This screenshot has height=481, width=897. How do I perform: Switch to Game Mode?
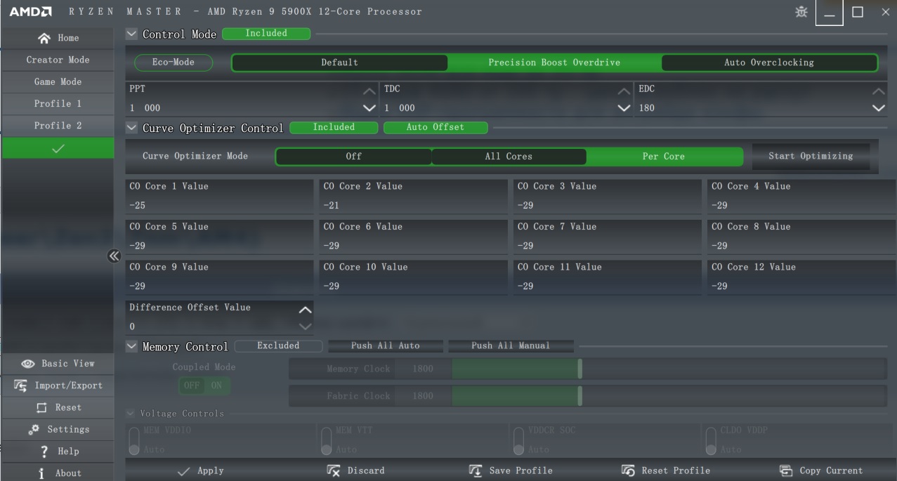pos(58,81)
